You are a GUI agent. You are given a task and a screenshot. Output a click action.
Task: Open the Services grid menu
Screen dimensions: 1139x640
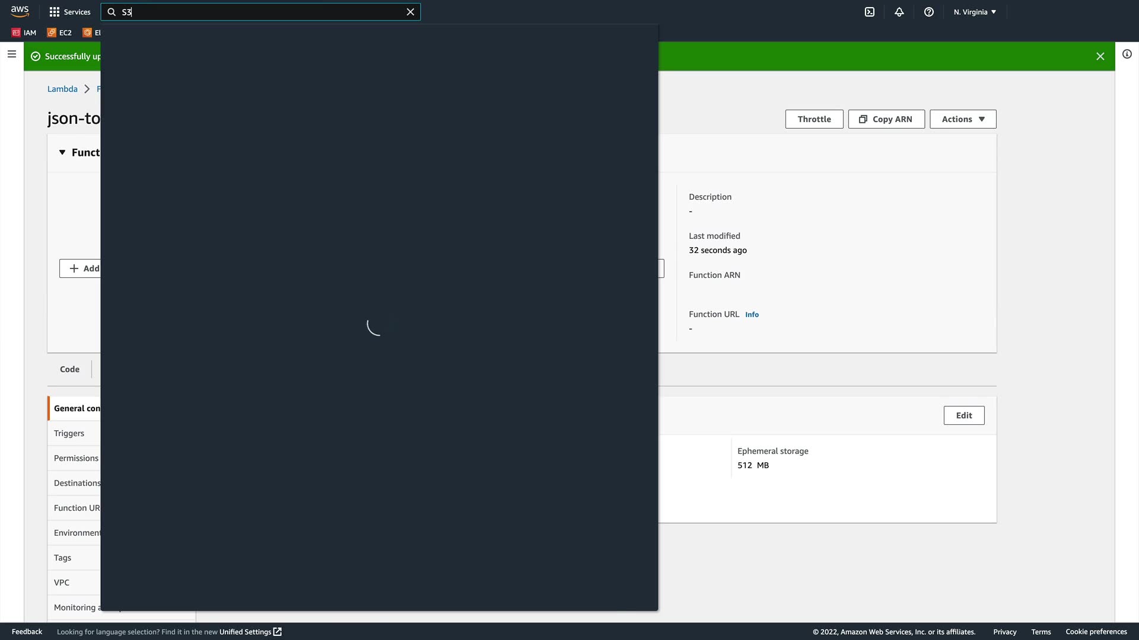(70, 12)
